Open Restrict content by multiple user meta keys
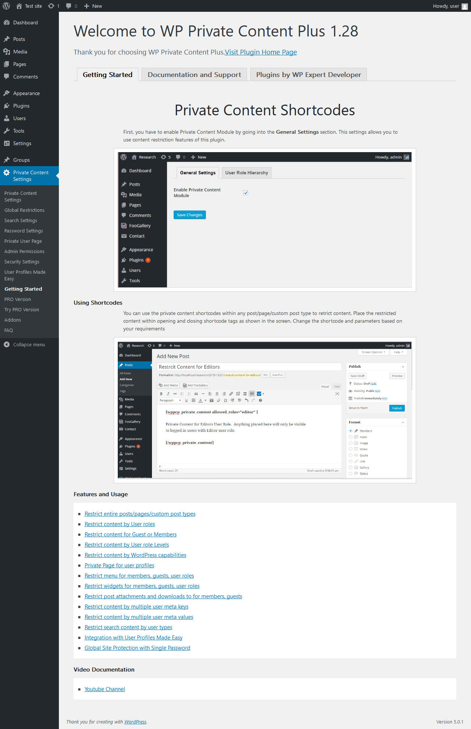Screen dimensions: 471x729 137,606
